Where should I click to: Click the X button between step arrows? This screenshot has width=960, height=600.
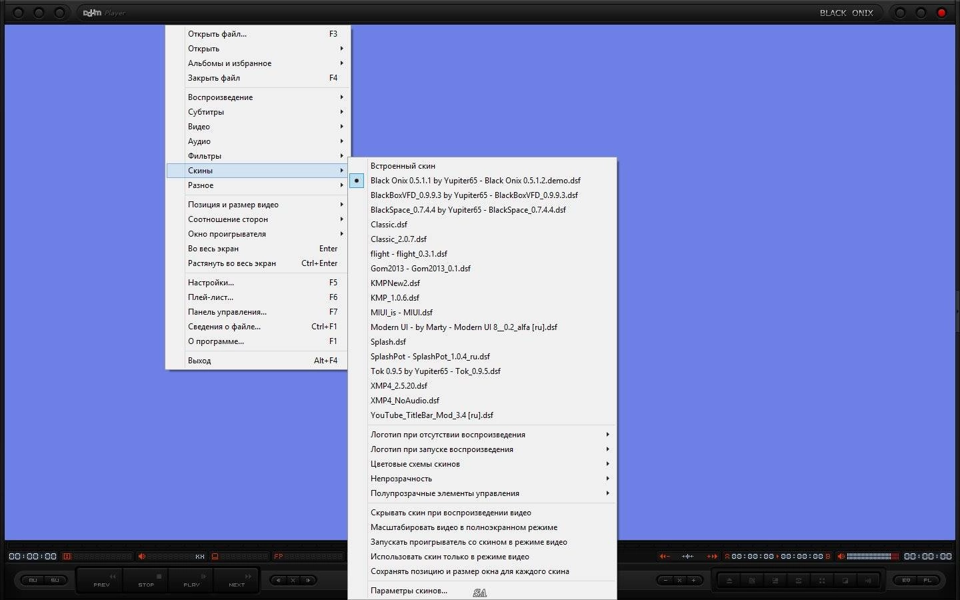(x=293, y=580)
